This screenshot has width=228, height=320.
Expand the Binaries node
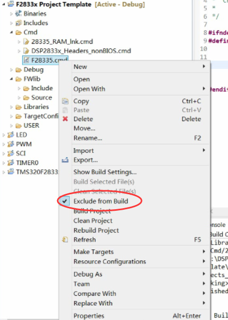[11, 14]
